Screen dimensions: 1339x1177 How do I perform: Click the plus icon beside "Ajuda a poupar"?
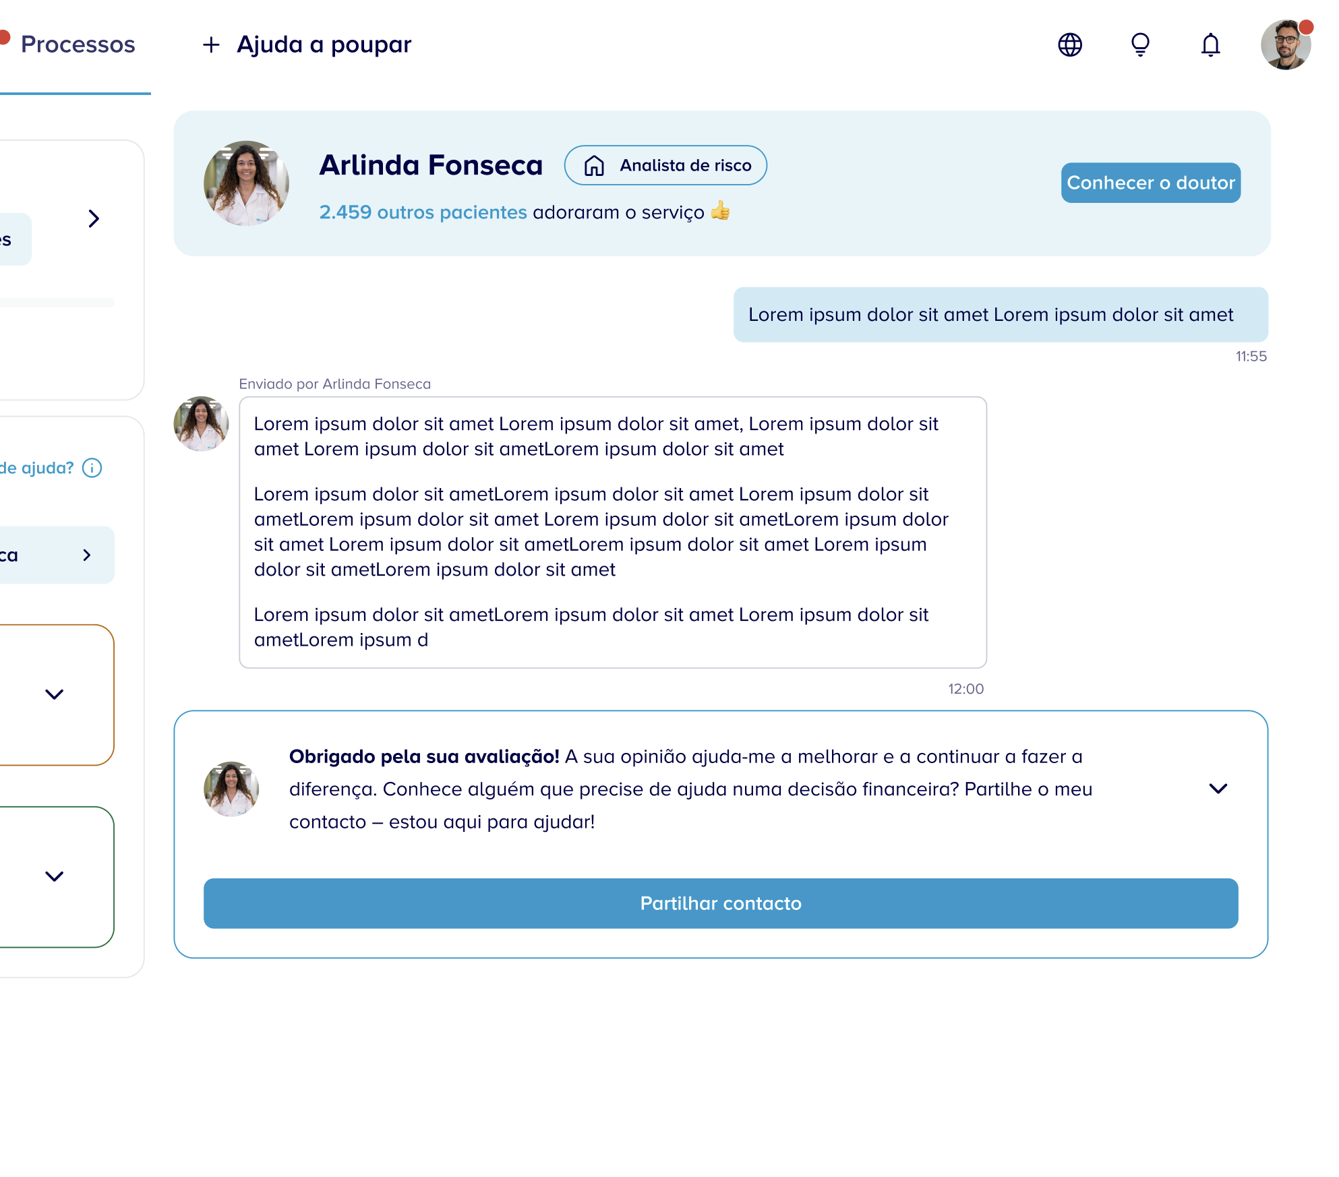[210, 44]
